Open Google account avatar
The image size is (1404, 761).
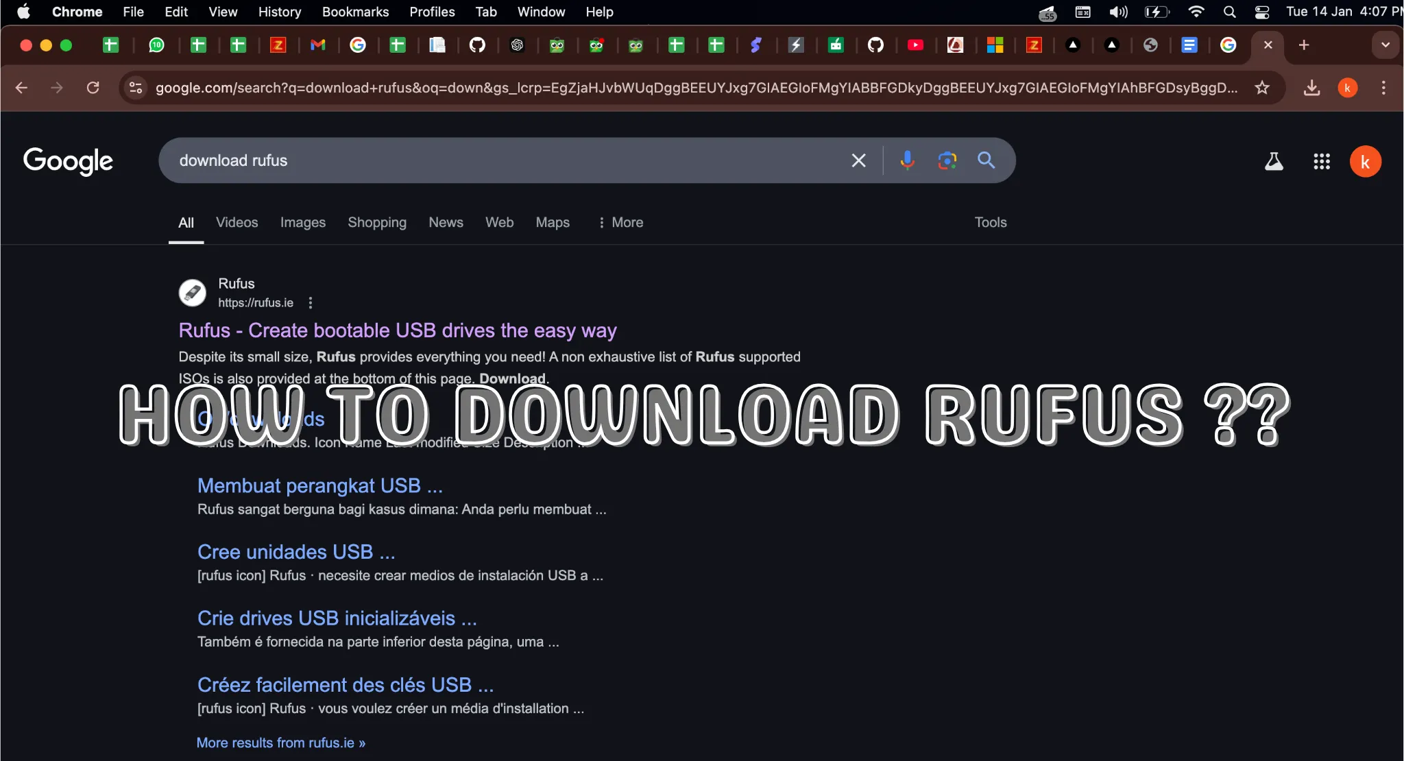(1365, 162)
